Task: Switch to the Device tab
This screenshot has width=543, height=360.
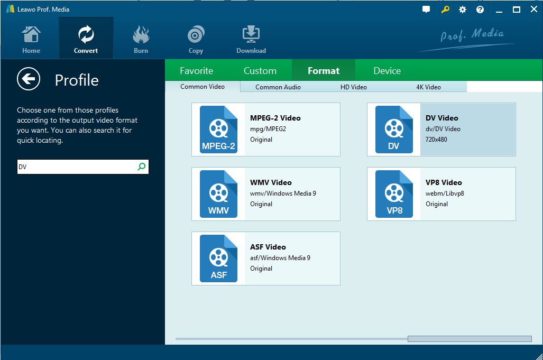Action: pyautogui.click(x=386, y=71)
